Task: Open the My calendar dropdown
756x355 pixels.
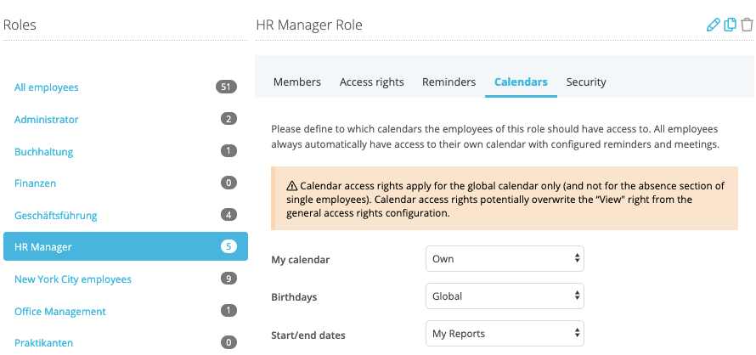Action: click(x=505, y=259)
